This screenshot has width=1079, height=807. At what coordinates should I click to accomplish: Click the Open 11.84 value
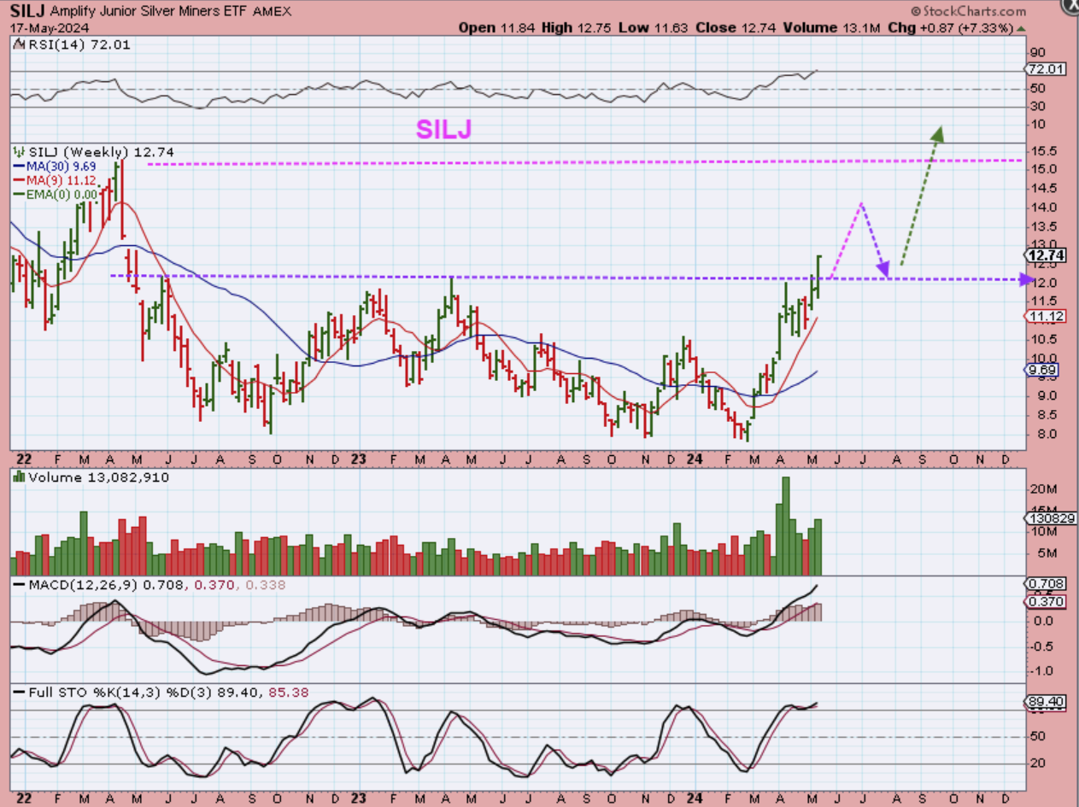pyautogui.click(x=496, y=27)
